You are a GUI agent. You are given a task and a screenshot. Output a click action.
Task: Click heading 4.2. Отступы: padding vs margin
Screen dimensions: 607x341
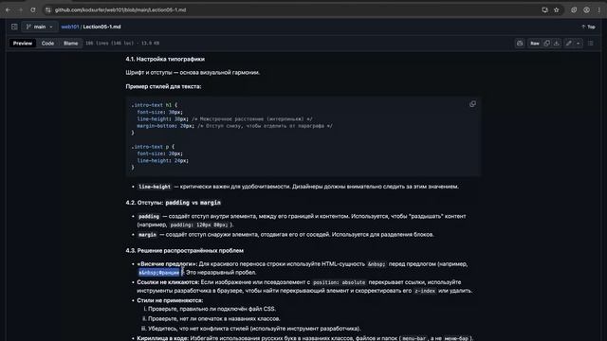click(x=173, y=203)
